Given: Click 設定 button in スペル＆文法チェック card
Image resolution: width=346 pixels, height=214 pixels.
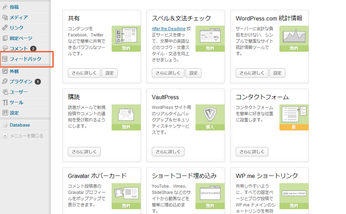Looking at the screenshot, I should click(193, 73).
